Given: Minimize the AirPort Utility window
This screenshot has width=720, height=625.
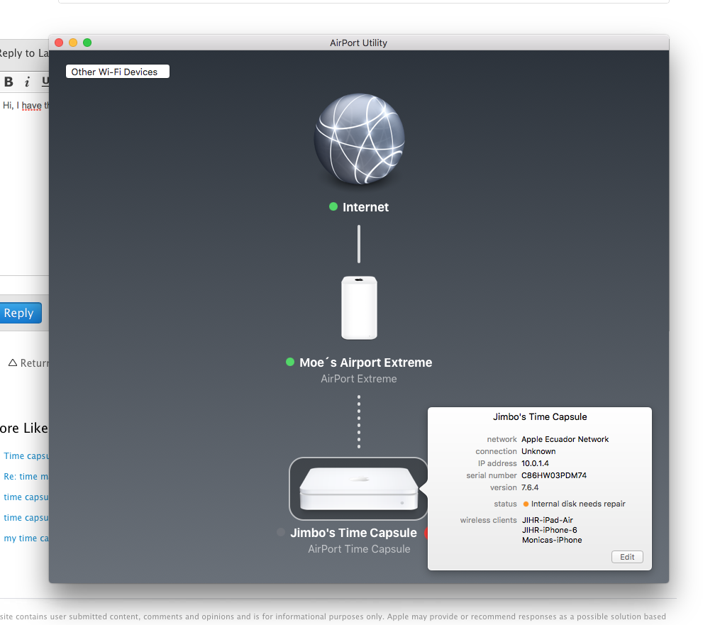Looking at the screenshot, I should coord(73,43).
